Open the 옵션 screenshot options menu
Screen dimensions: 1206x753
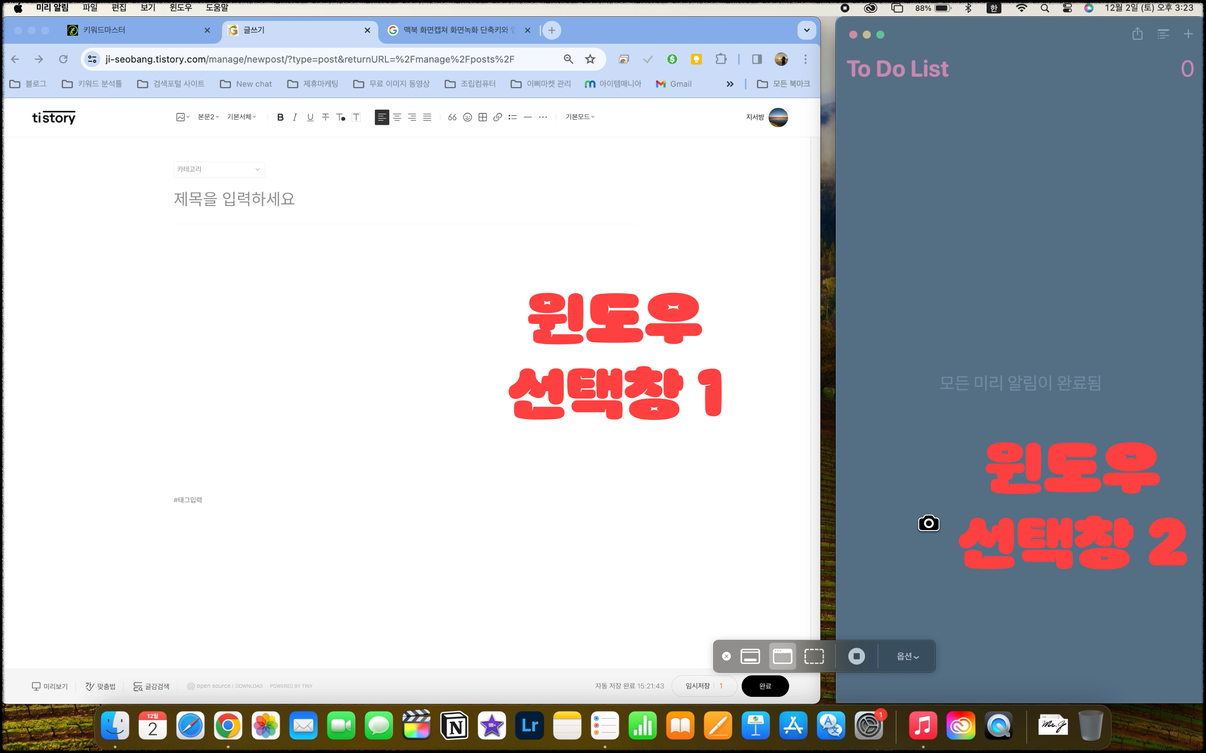point(907,656)
